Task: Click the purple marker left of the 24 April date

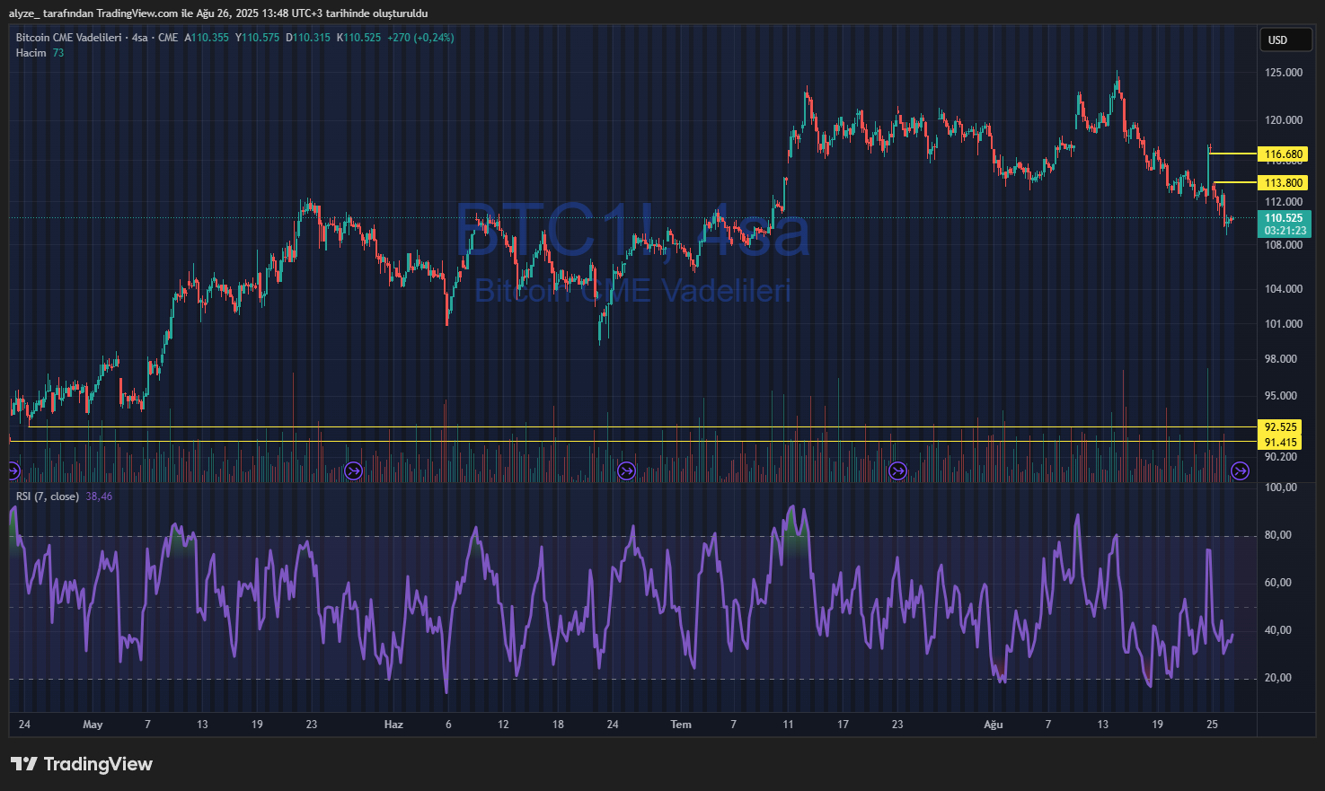Action: point(13,470)
